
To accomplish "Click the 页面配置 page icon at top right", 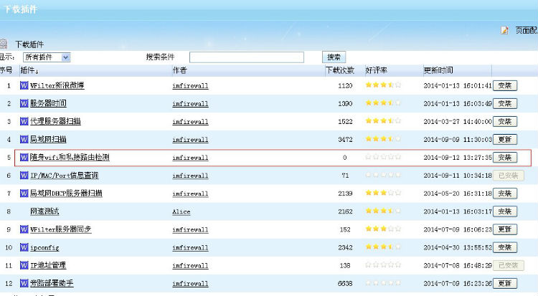I will (x=504, y=31).
